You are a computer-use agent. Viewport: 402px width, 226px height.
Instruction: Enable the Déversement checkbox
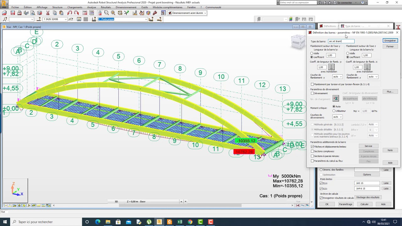[312, 93]
